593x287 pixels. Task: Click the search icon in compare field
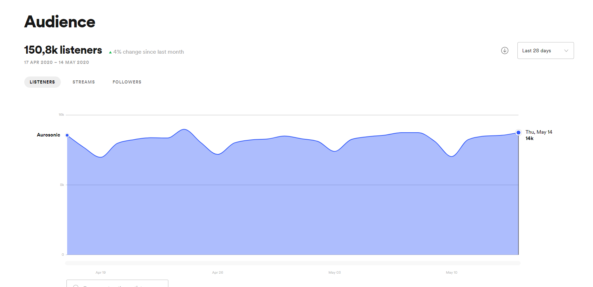[x=76, y=286]
